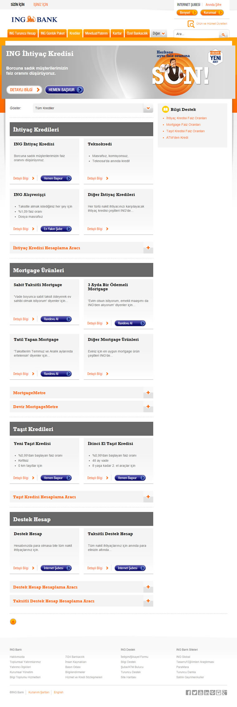Open ING Bank Facebook page icon
The height and width of the screenshot is (707, 237).
188,693
